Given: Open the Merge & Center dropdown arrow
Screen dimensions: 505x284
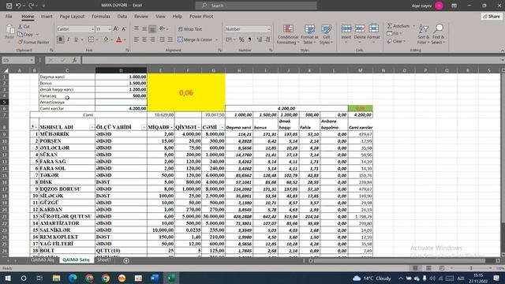Looking at the screenshot, I should click(x=217, y=40).
